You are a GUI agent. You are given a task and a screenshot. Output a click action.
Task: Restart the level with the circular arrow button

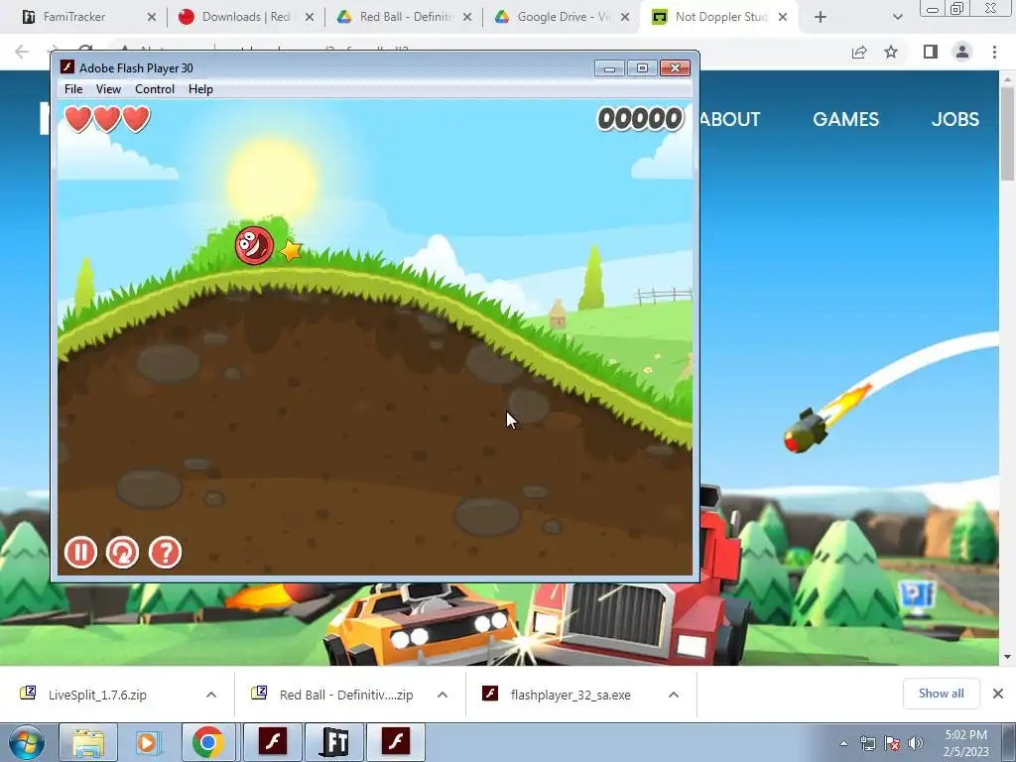pos(122,553)
